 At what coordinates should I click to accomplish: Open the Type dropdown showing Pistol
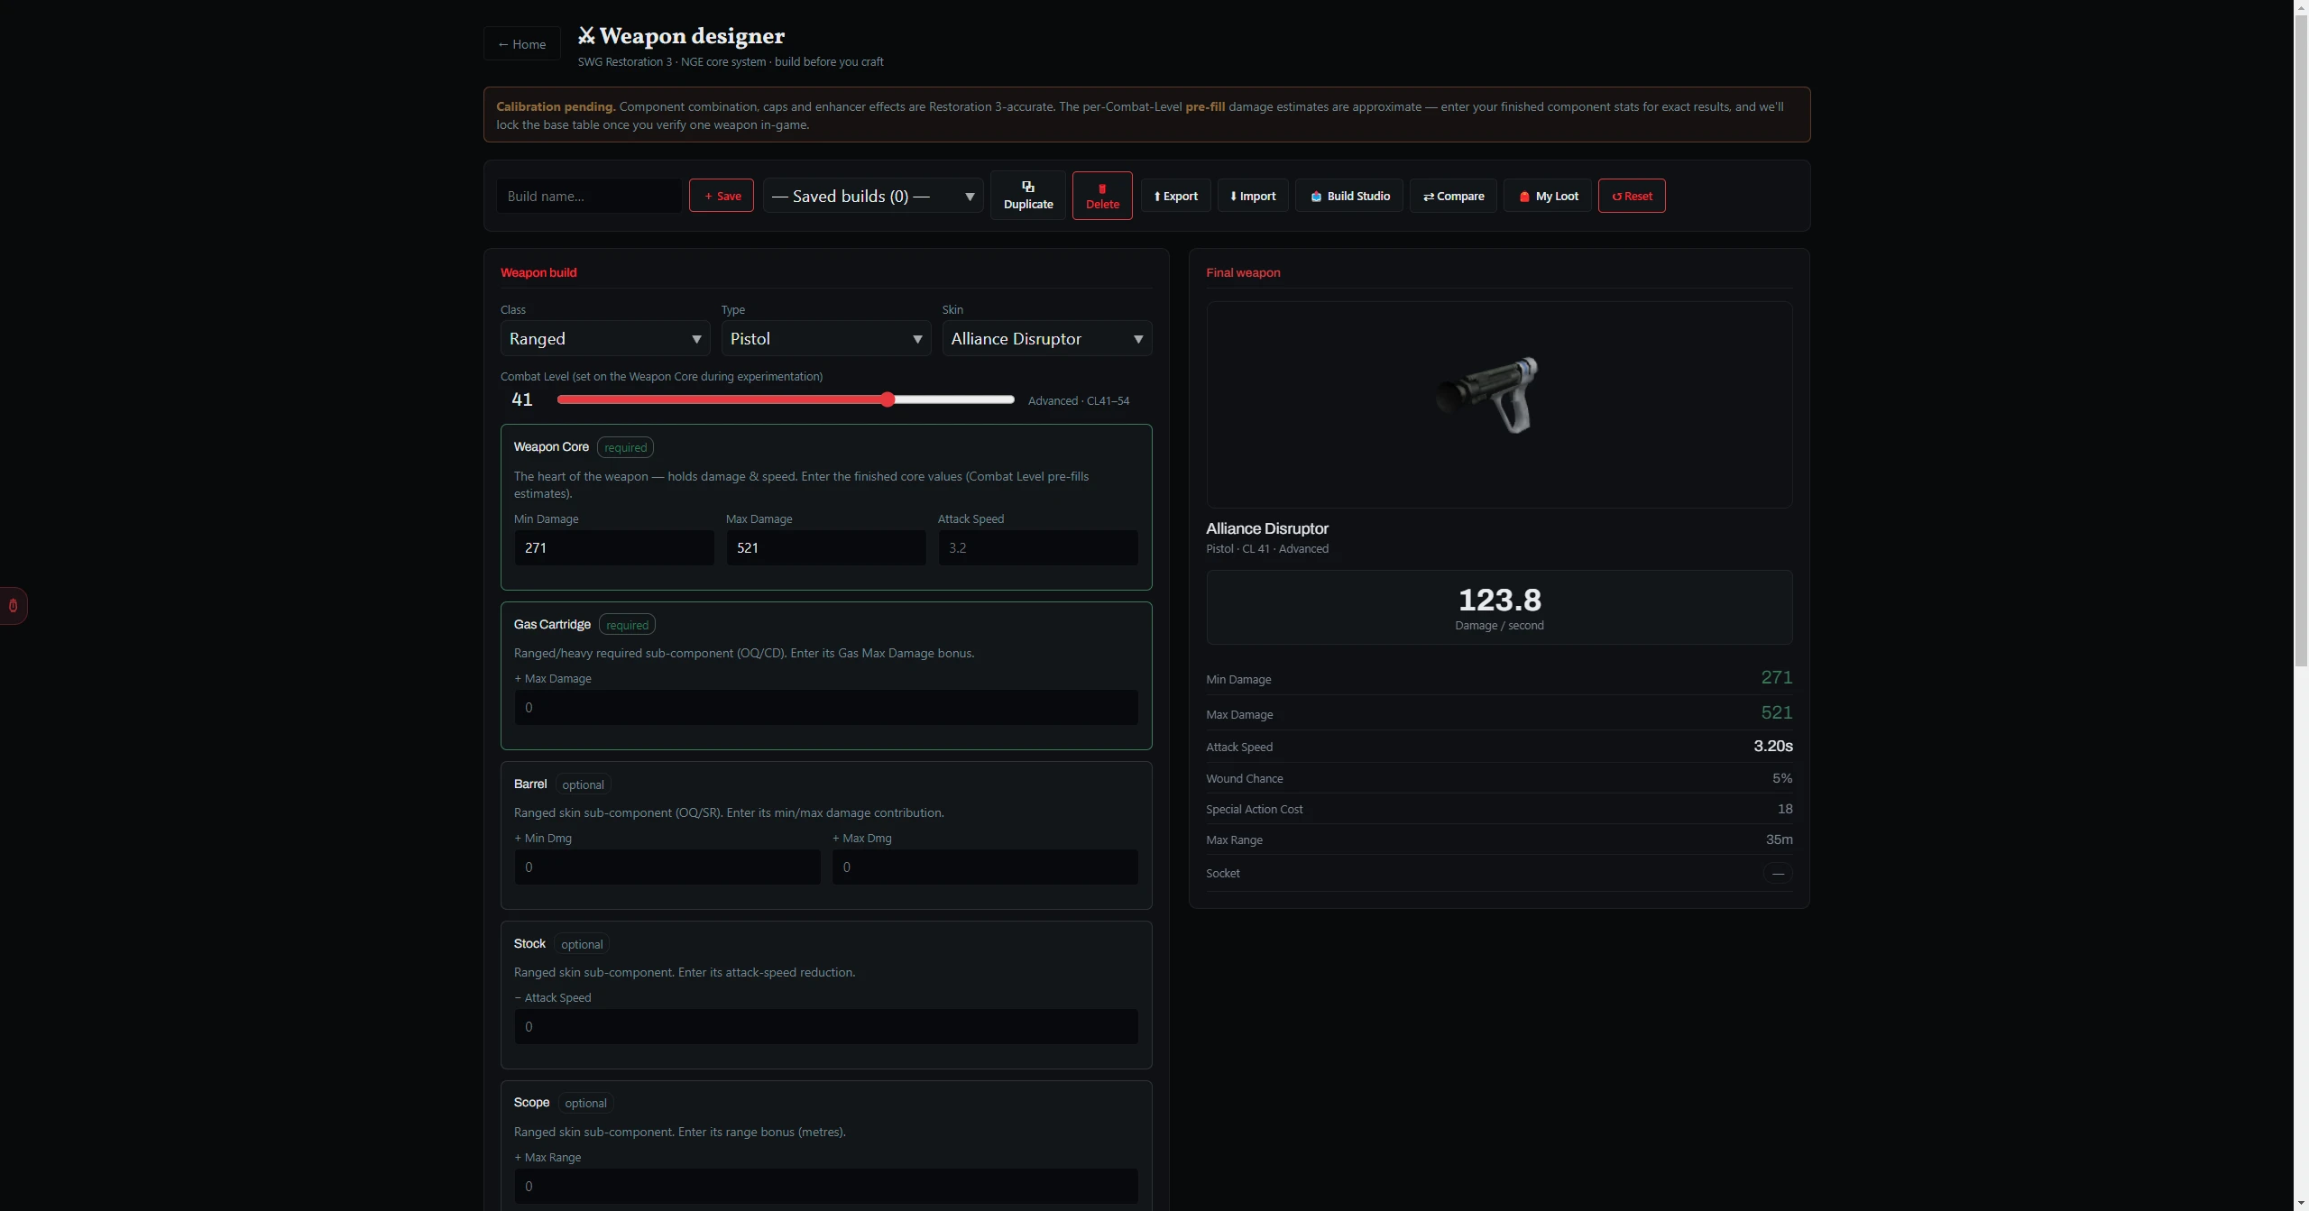pos(826,339)
